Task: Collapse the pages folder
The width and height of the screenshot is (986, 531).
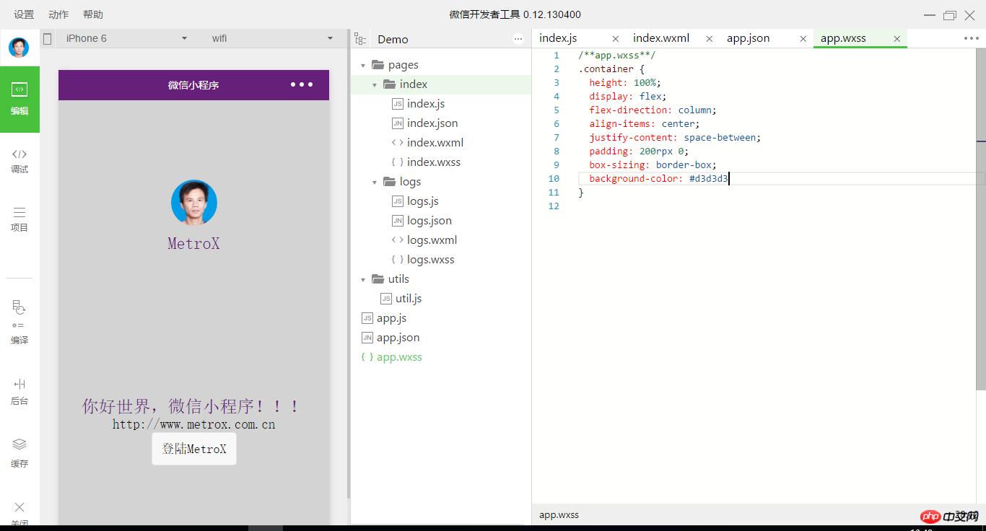Action: (363, 65)
